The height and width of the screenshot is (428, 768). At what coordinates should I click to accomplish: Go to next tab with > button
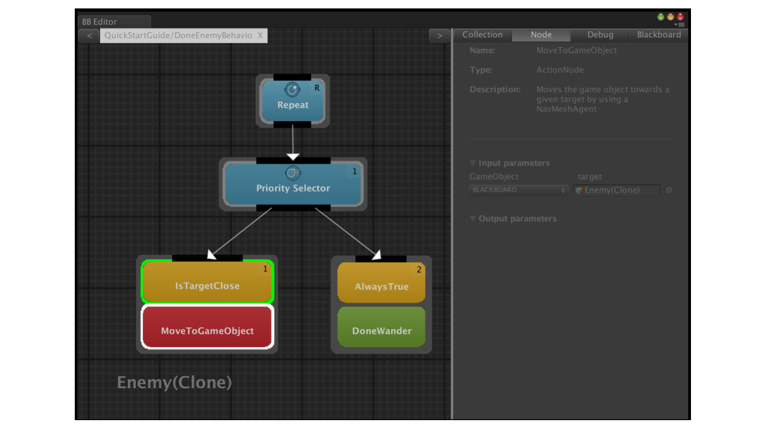tap(440, 36)
